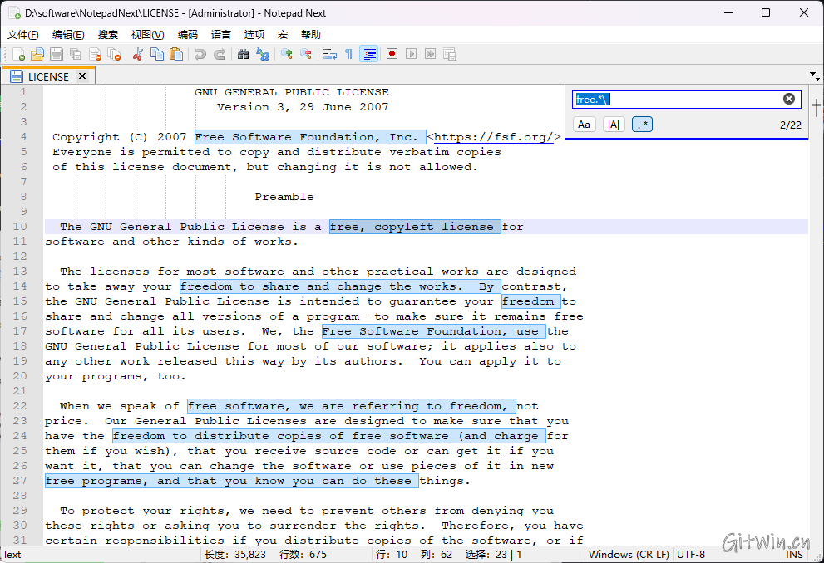Viewport: 824px width, 563px height.
Task: Click line number 10 in margin
Action: pos(20,227)
